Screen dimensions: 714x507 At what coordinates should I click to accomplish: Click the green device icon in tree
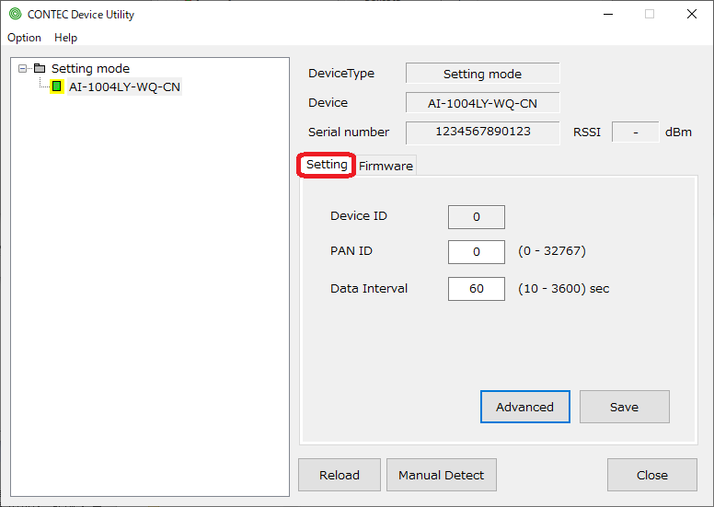coord(56,86)
